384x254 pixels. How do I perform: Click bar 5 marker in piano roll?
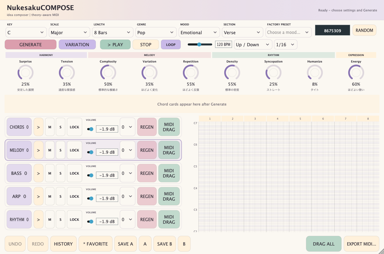tap(300, 119)
